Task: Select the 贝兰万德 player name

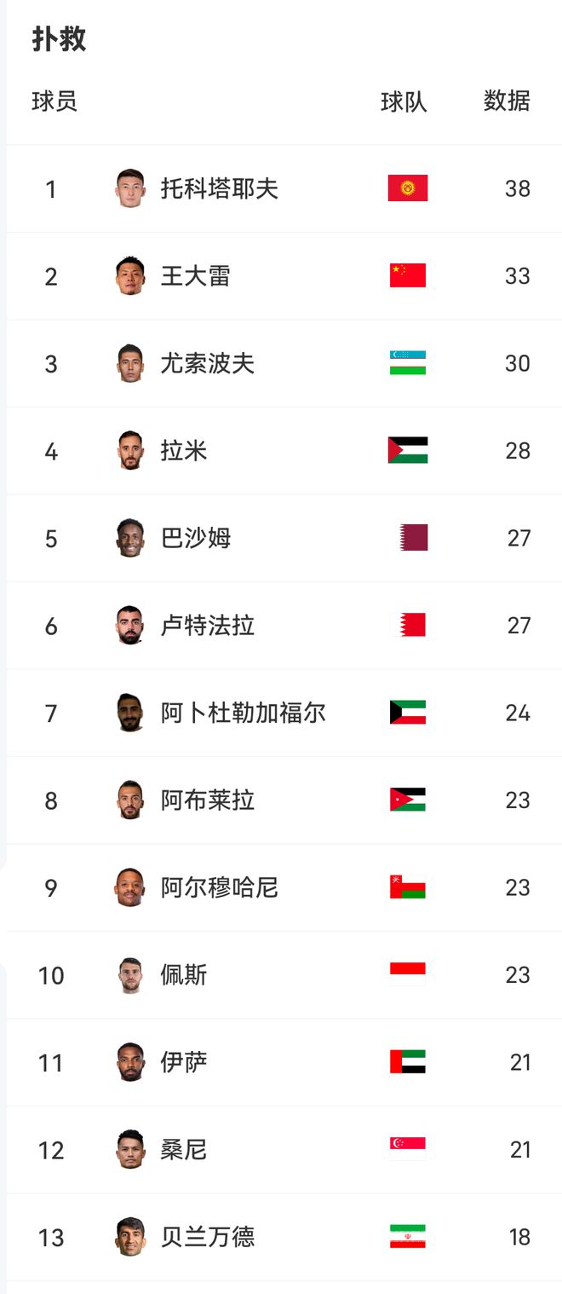Action: coord(207,1237)
